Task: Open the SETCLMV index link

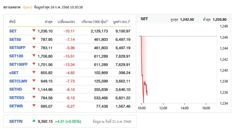Action: [18, 81]
